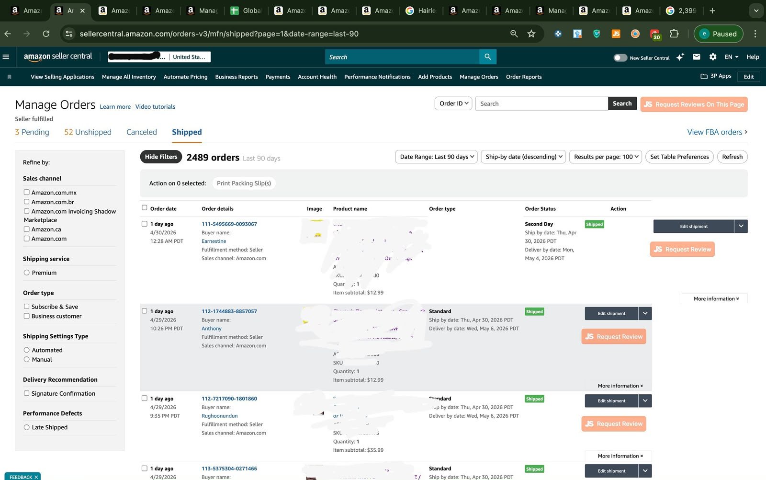Open the Ship-by date (descending) sort dropdown
The height and width of the screenshot is (480, 766).
(x=523, y=157)
